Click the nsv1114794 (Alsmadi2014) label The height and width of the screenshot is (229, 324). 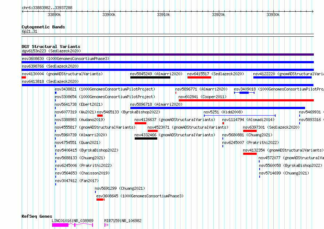click(x=248, y=120)
